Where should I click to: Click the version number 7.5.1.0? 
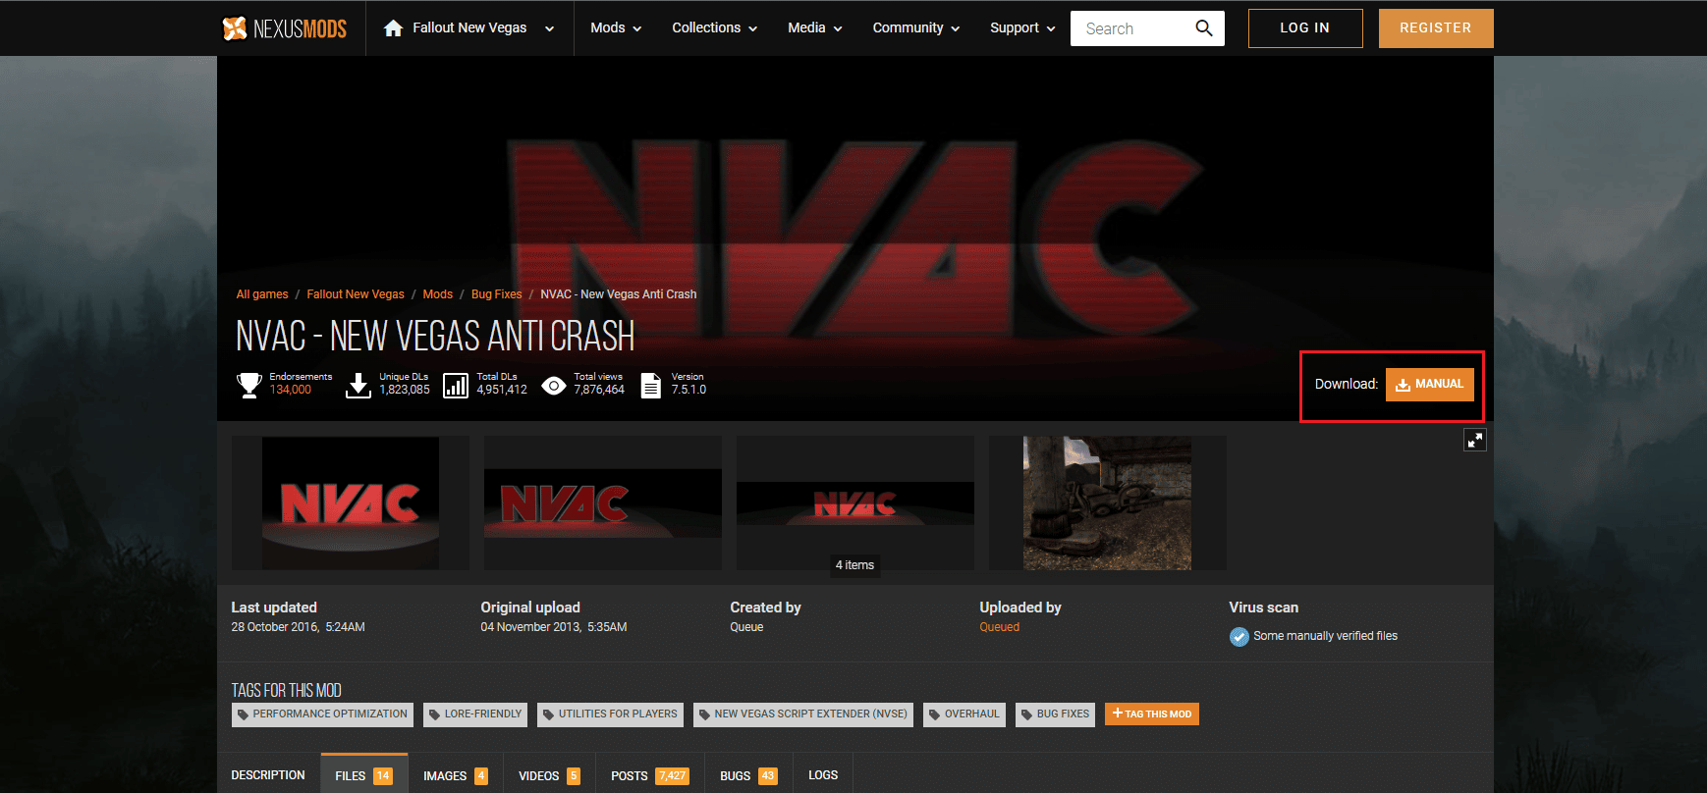(688, 391)
